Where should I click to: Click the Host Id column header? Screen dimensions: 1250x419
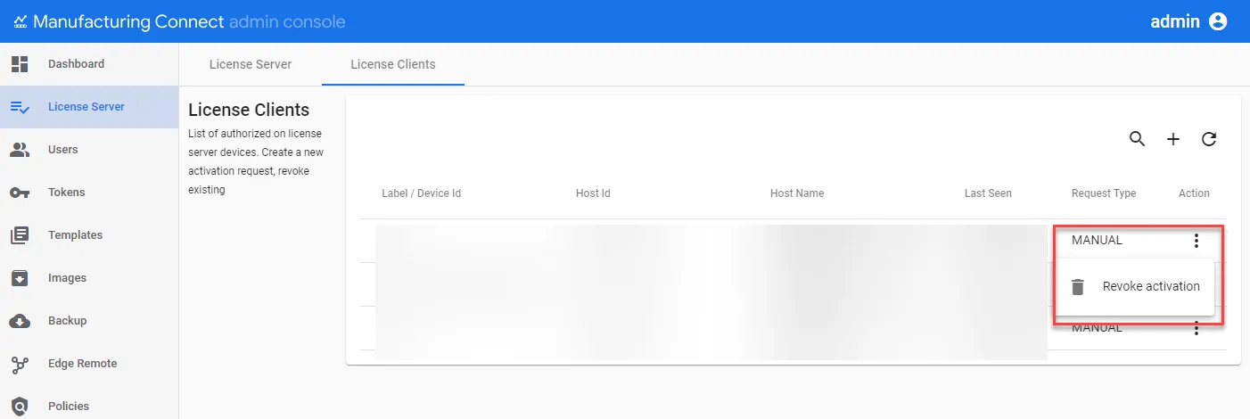[x=593, y=193]
